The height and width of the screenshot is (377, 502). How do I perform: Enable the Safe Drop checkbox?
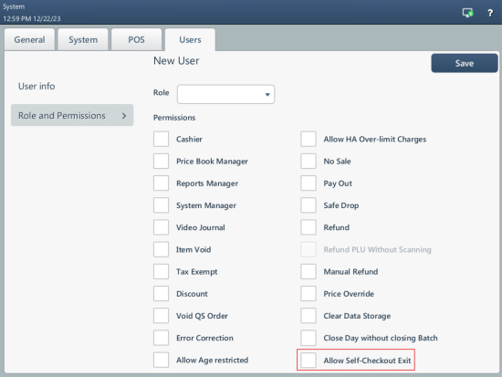(x=309, y=205)
